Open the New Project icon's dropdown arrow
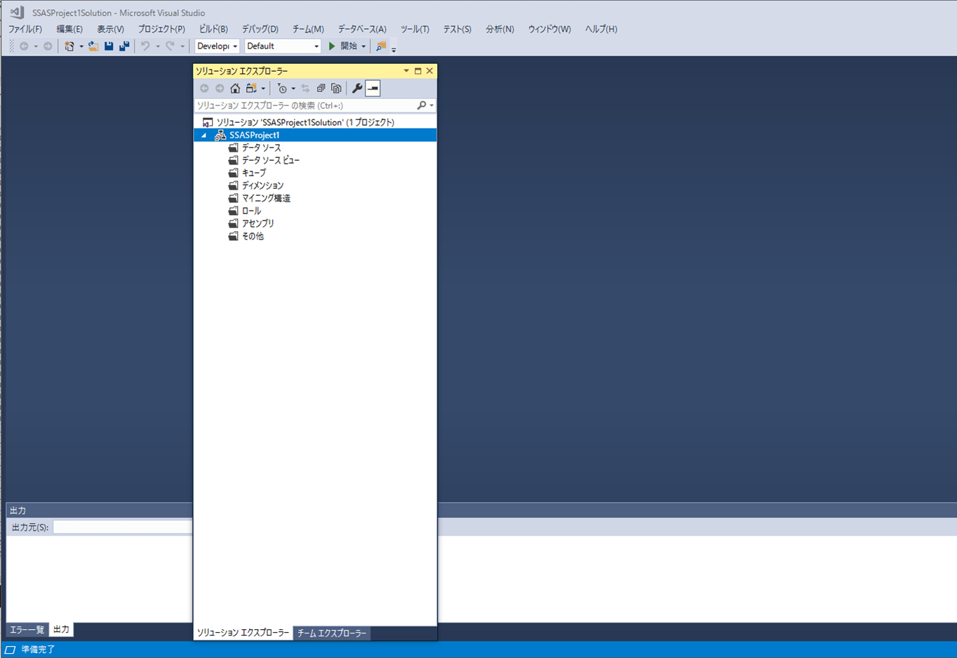 pyautogui.click(x=81, y=47)
